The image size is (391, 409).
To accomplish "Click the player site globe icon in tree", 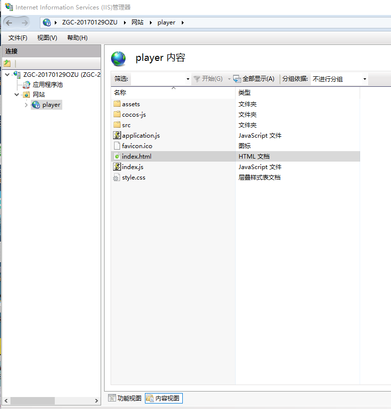I will click(x=36, y=105).
